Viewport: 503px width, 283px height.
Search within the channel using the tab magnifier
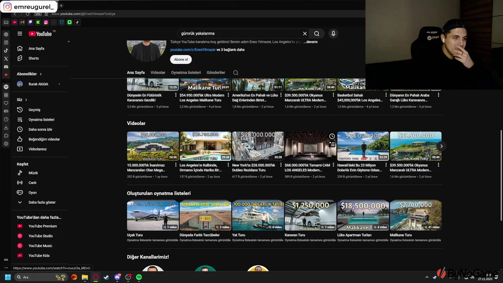[x=236, y=73]
